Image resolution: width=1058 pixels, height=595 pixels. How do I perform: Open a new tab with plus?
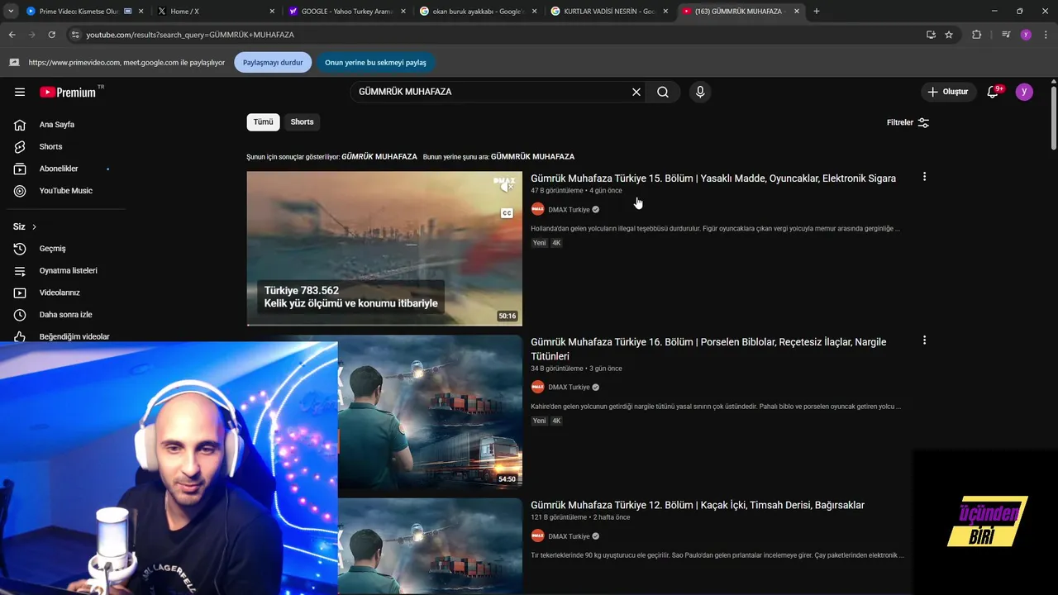(817, 12)
